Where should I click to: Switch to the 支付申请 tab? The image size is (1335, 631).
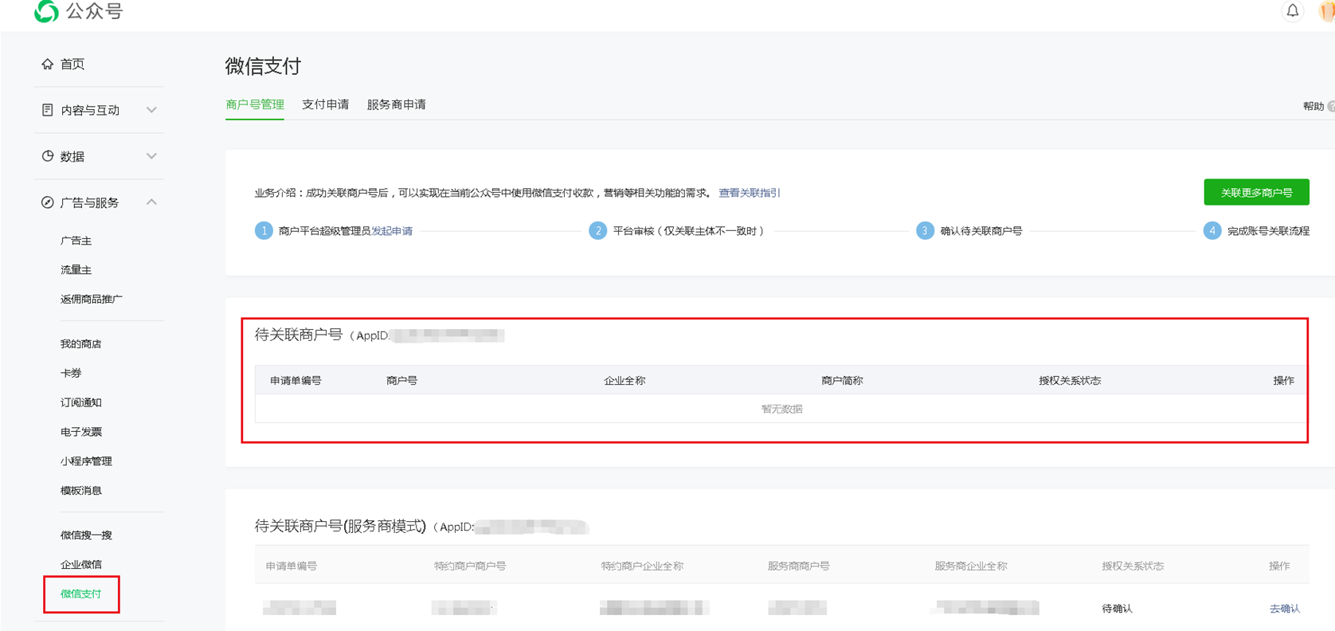[325, 104]
